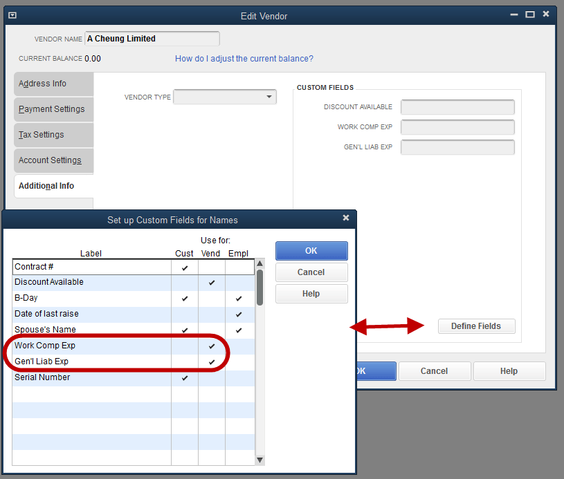Click the Gen'l Liab Exp custom field
The width and height of the screenshot is (564, 479).
[x=457, y=147]
